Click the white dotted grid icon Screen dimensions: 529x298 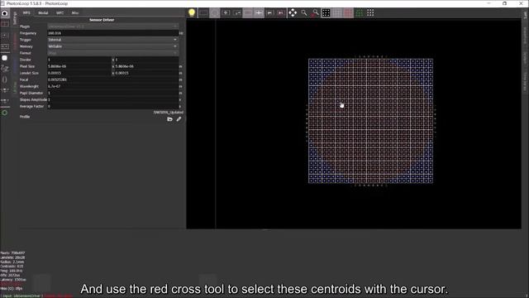[370, 13]
